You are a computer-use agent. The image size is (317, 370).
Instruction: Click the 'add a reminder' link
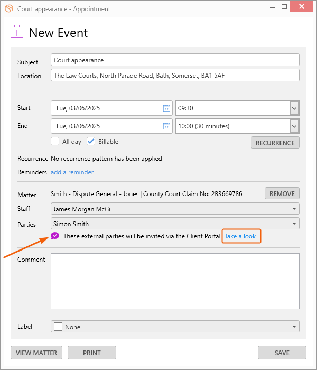[x=72, y=172]
